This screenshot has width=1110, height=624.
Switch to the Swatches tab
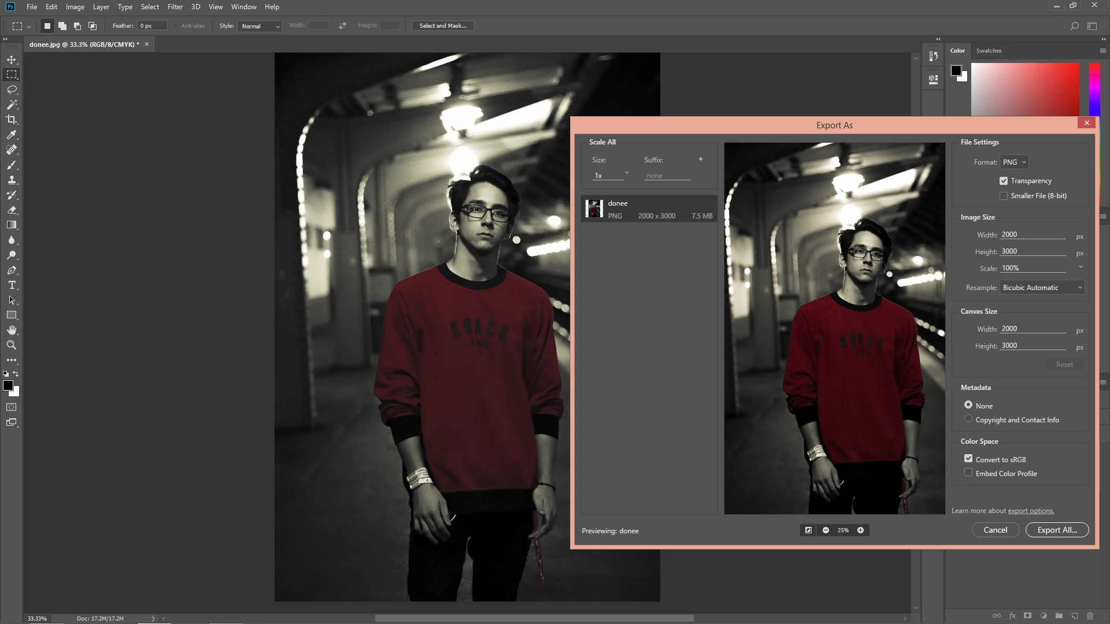point(989,51)
